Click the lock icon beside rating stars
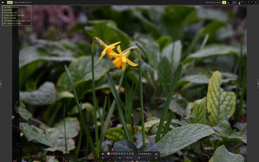Viewport: 259px width, 162px height. (141, 154)
